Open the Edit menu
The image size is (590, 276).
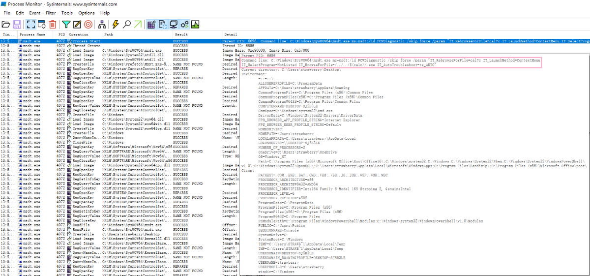(x=20, y=13)
